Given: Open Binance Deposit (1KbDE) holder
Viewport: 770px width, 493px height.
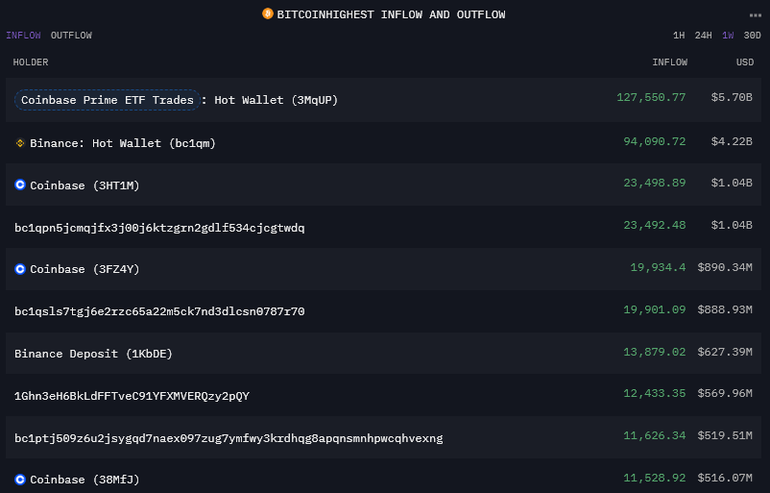Looking at the screenshot, I should (x=93, y=354).
